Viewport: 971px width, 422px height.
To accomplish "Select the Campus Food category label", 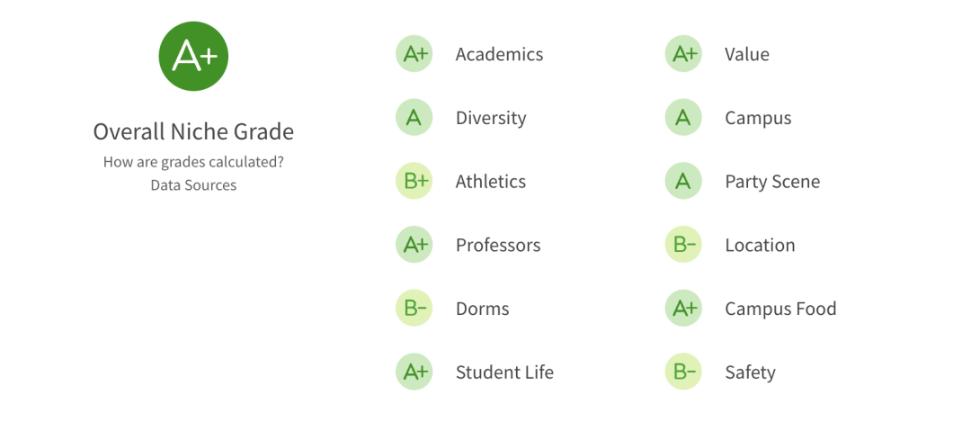I will pos(780,309).
